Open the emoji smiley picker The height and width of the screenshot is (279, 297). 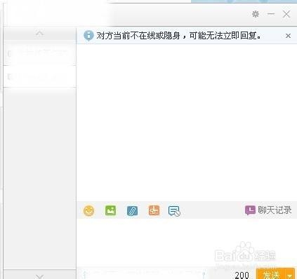coord(89,210)
